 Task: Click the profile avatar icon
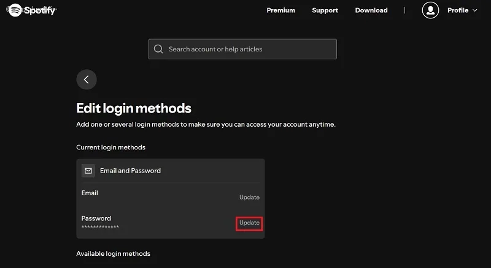[x=431, y=10]
